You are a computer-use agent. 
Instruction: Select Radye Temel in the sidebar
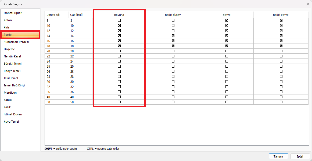tap(12, 71)
